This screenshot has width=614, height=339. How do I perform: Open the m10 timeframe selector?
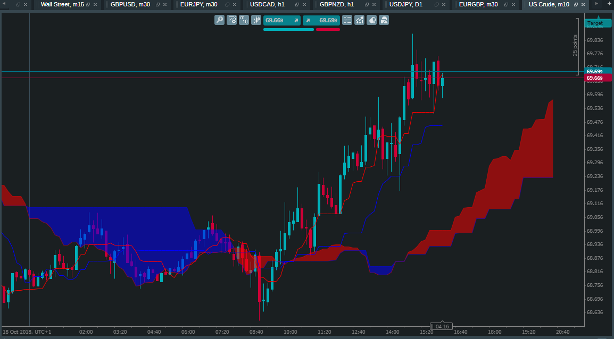tap(243, 20)
